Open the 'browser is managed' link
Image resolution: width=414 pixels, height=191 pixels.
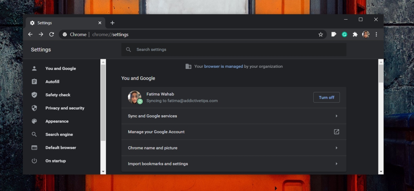[x=224, y=66]
